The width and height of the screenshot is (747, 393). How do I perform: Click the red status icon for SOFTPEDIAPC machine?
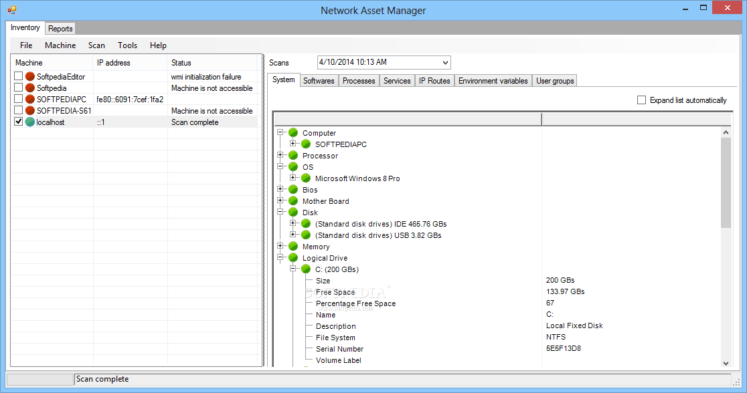coord(30,99)
